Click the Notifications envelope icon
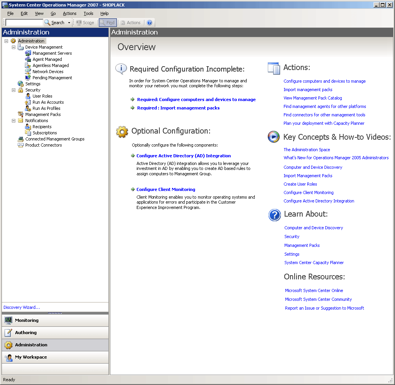 tap(20, 121)
